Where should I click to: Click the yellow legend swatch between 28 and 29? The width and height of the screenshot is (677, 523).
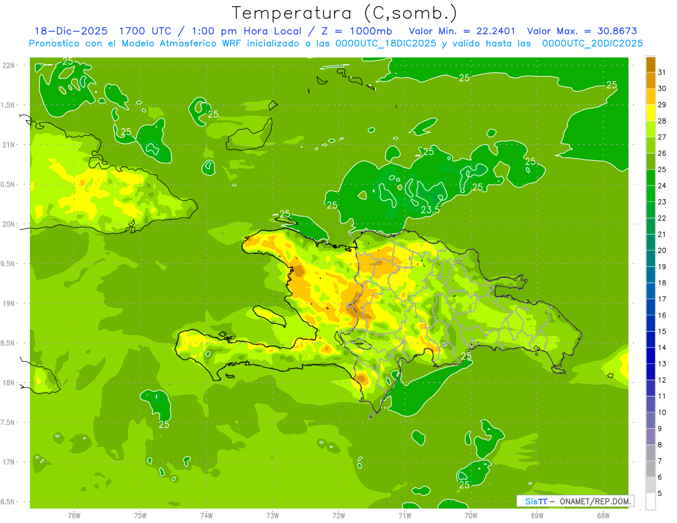[x=650, y=113]
